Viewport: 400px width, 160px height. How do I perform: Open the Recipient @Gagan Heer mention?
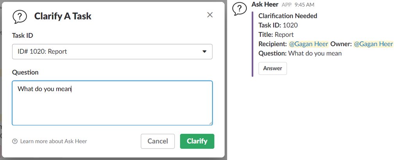pos(309,44)
